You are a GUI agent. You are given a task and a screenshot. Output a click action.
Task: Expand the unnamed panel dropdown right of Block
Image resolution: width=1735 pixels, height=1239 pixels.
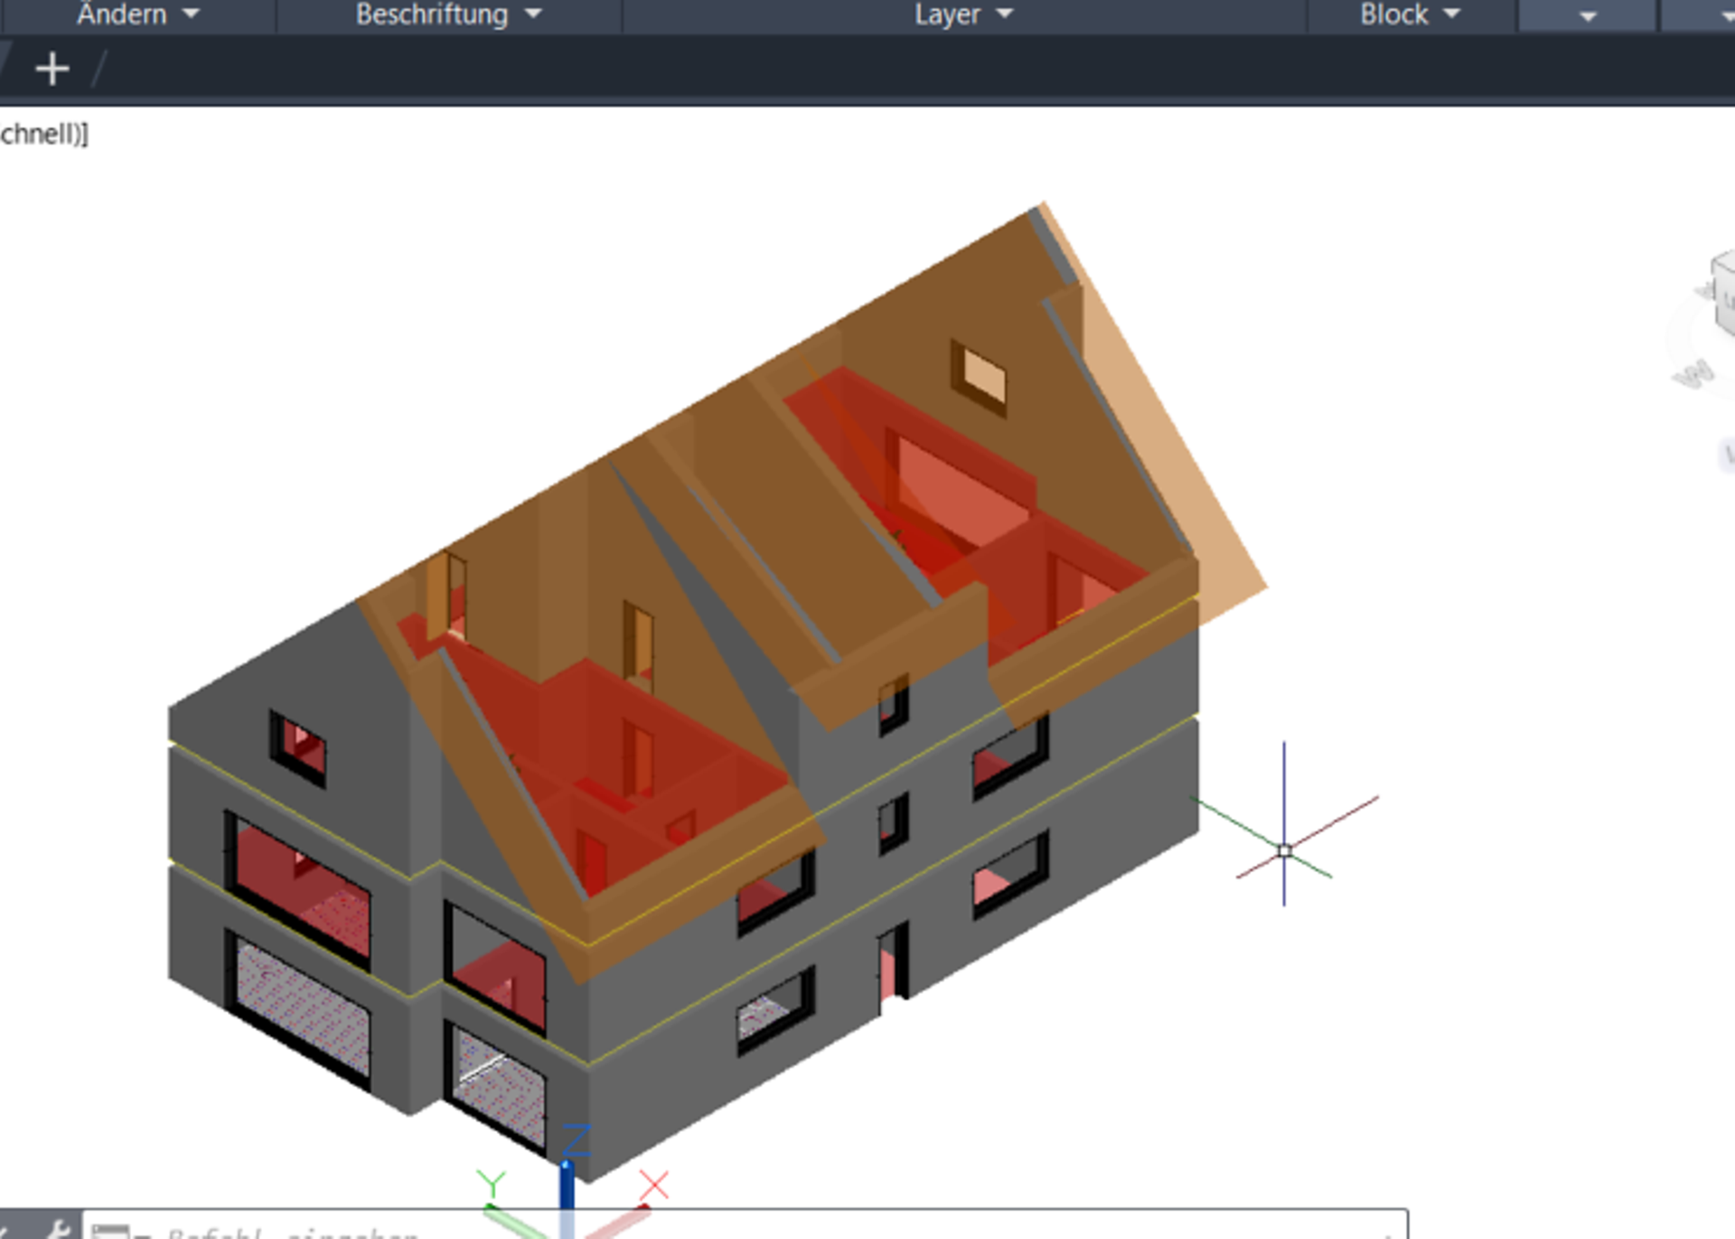click(x=1588, y=14)
